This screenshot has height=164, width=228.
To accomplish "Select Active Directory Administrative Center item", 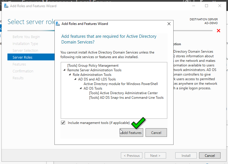I will pos(123,93).
